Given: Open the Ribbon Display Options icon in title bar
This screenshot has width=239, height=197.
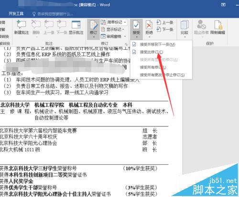Looking at the screenshot, I should tap(223, 5).
